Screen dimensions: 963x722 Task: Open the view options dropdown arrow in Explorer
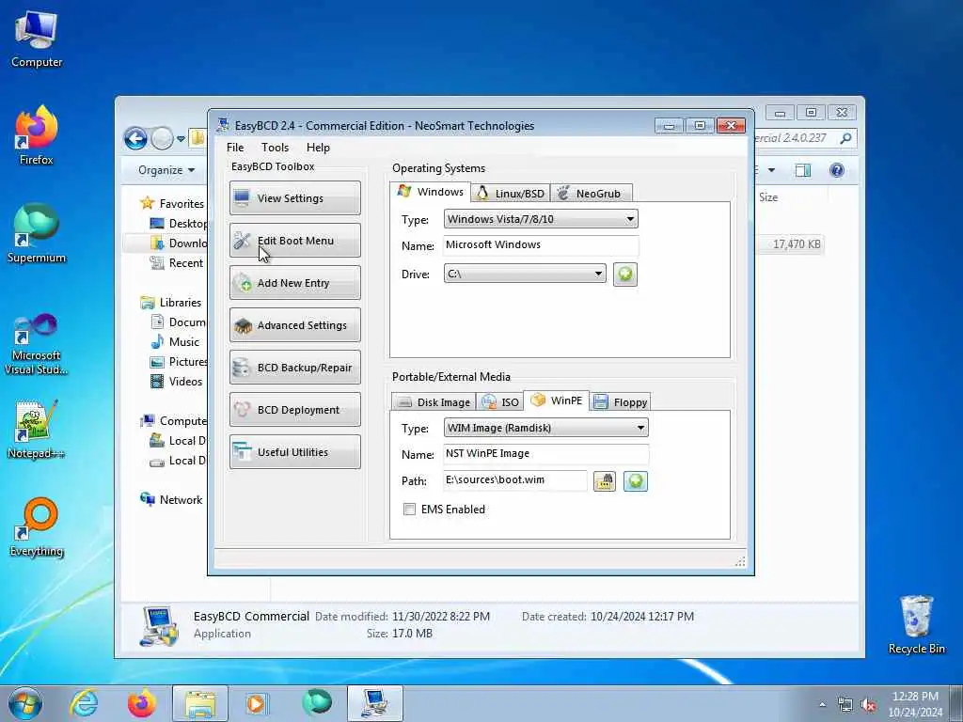771,170
